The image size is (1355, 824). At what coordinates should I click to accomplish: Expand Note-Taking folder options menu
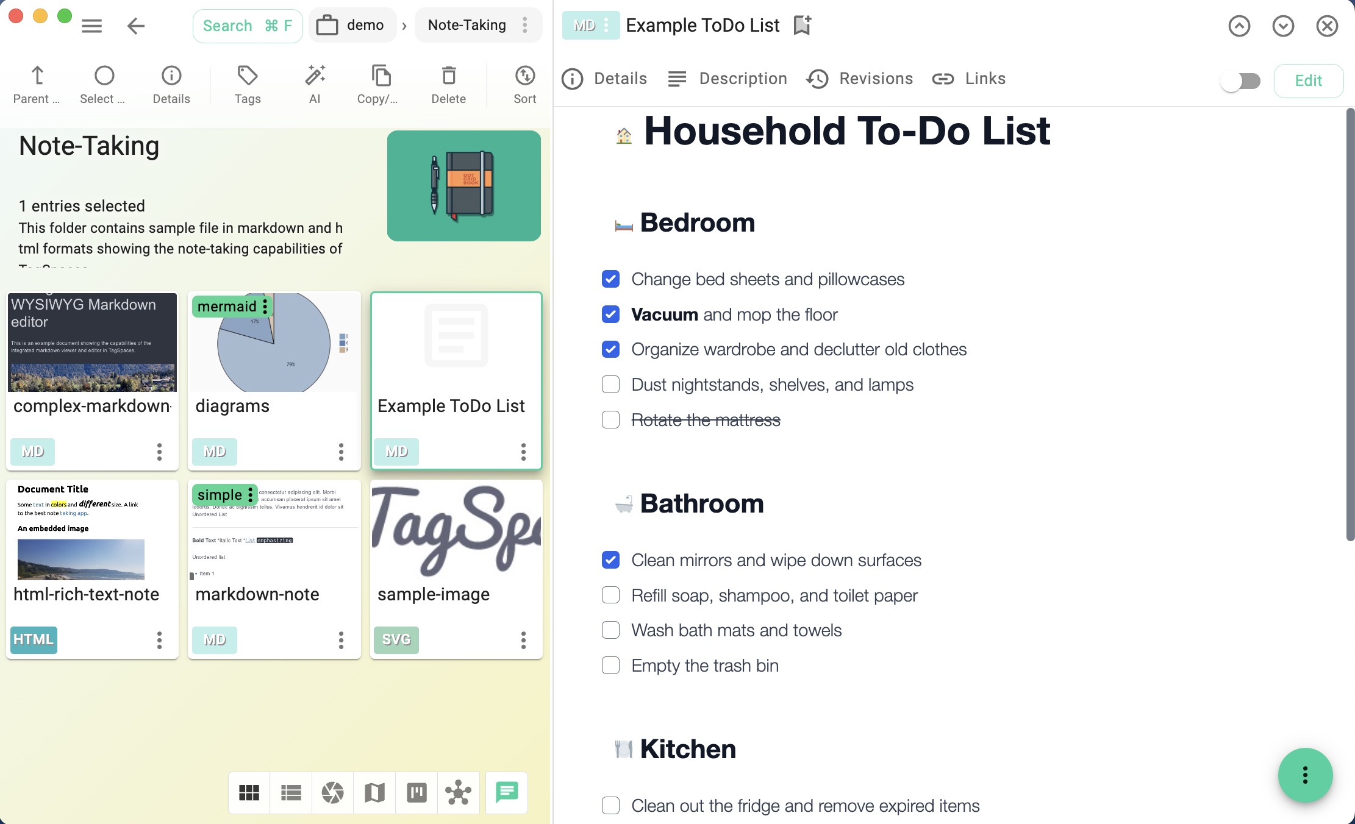click(x=525, y=25)
